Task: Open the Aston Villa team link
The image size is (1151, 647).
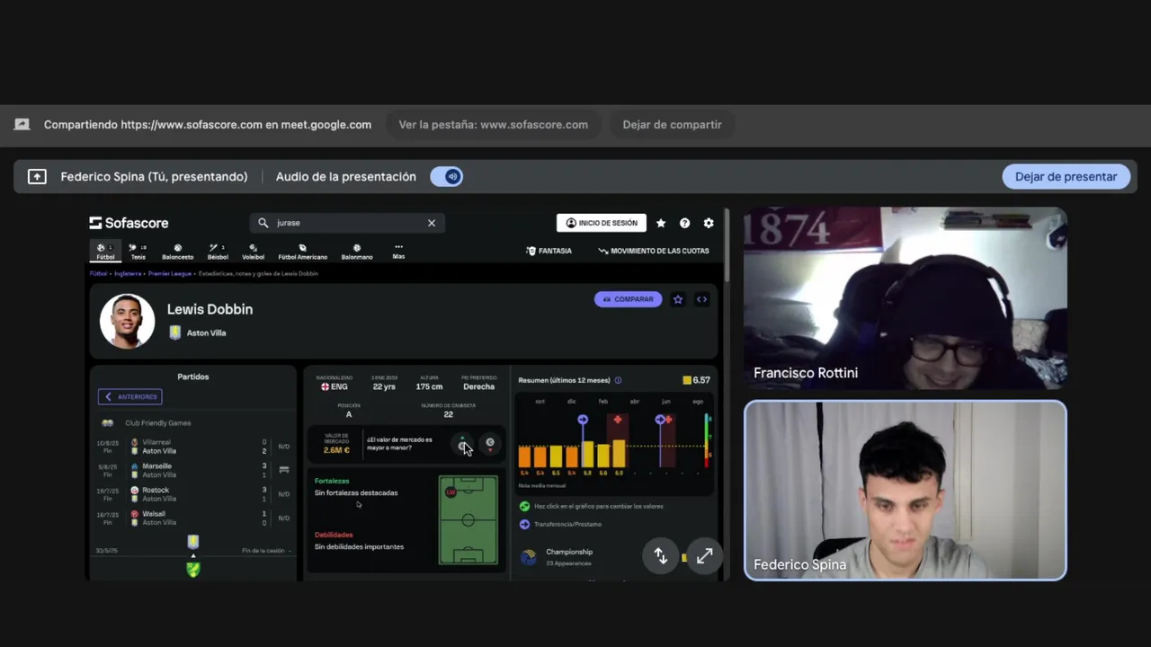Action: pyautogui.click(x=206, y=332)
